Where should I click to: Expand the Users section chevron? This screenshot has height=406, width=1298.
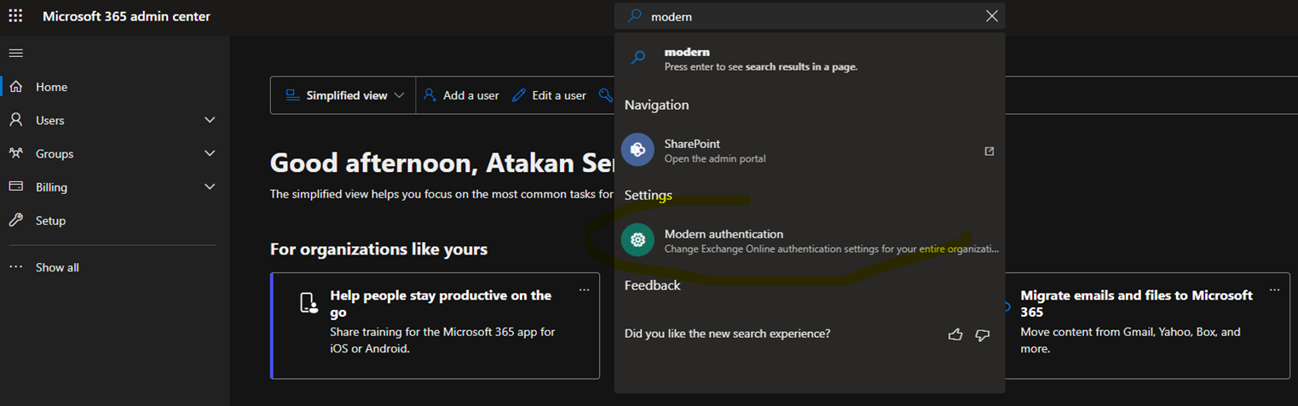pos(210,120)
